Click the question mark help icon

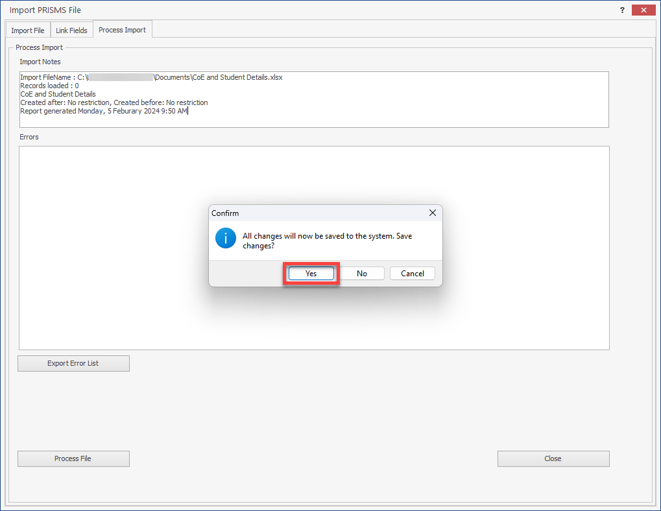[622, 10]
